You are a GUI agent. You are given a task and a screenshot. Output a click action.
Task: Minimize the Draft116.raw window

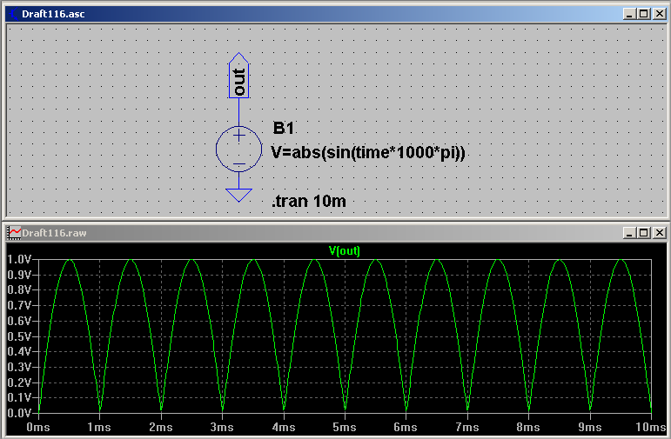click(x=628, y=232)
